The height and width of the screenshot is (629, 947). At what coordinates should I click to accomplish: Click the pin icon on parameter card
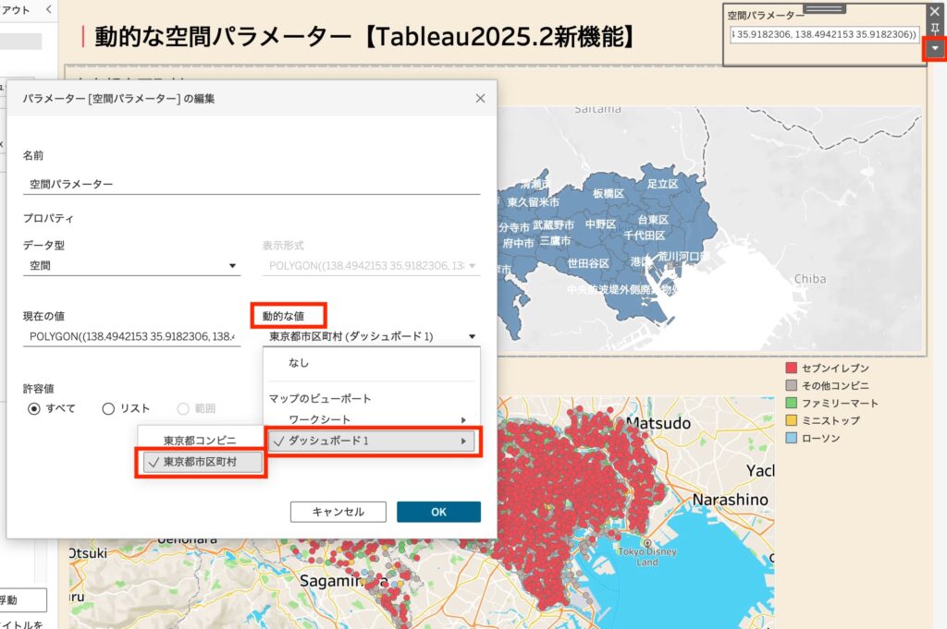pos(934,29)
